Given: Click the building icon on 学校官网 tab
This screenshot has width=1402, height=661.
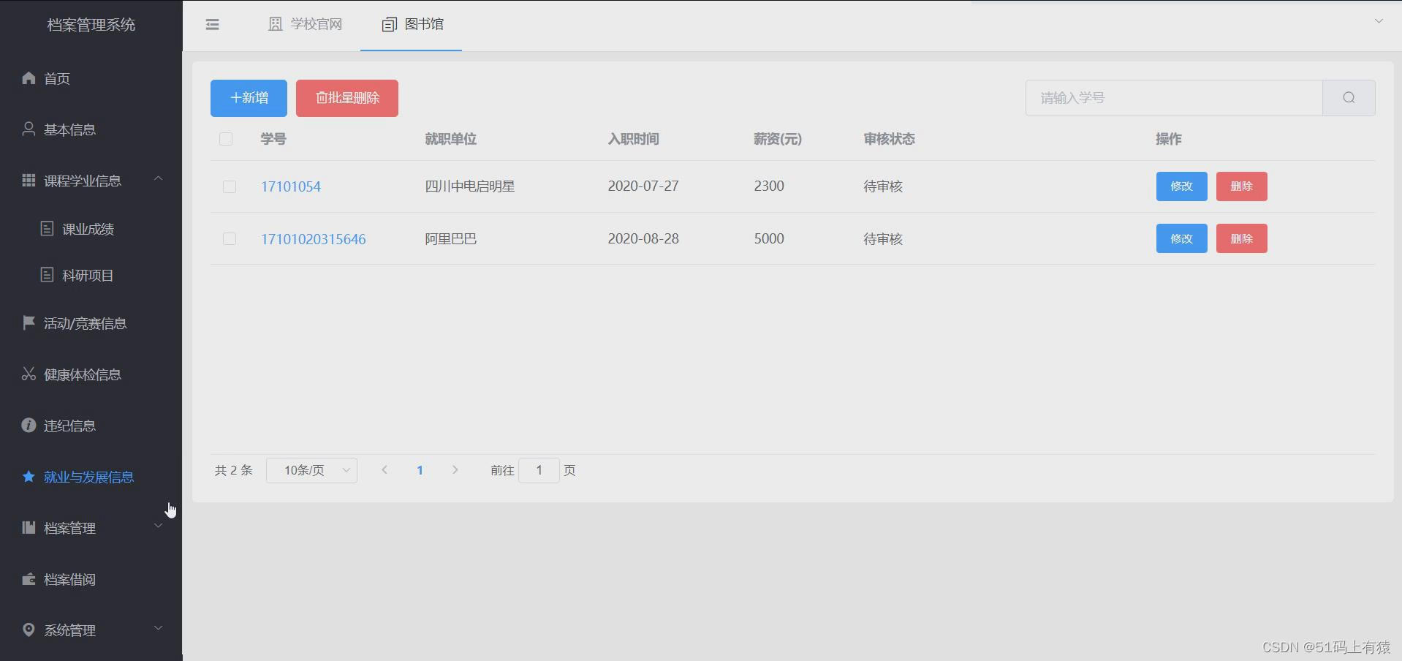Looking at the screenshot, I should point(276,24).
